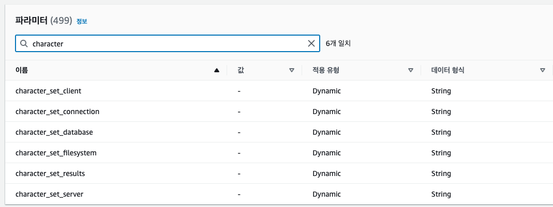The height and width of the screenshot is (207, 553).
Task: Click the 데이터 형식 column header label
Action: (447, 70)
